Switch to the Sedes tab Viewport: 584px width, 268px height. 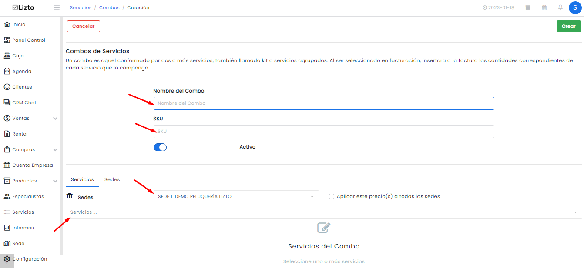coord(112,179)
